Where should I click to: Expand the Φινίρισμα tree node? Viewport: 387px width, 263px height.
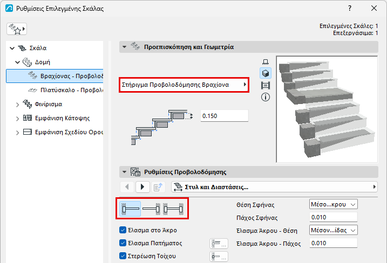(17, 105)
